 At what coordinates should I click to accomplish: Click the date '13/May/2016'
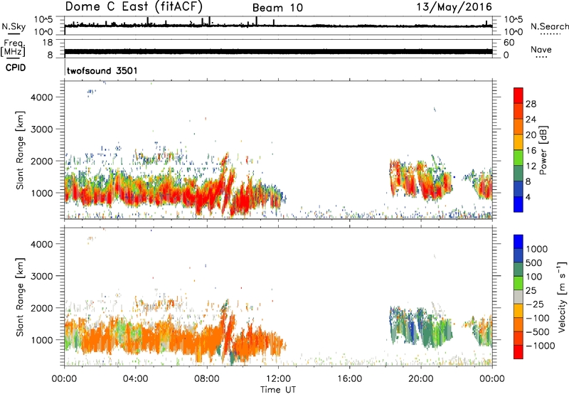454,6
